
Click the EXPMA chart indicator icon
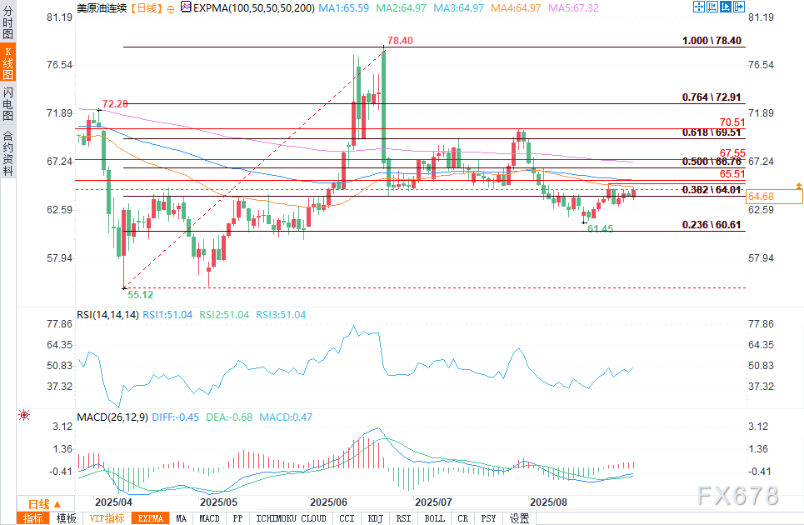click(185, 7)
